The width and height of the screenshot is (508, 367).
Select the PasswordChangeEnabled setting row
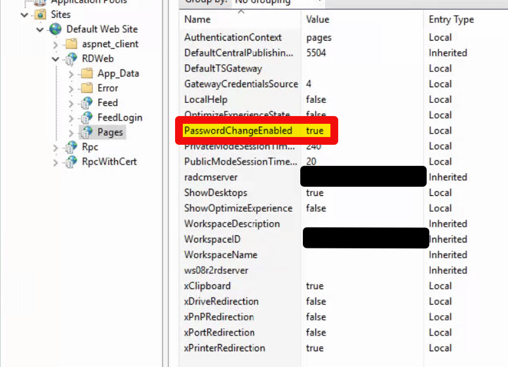click(x=238, y=130)
